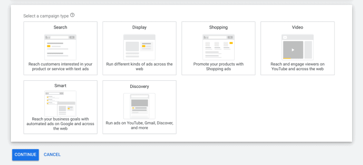363x165 pixels.
Task: Open campaign type help question mark icon
Action: pos(73,15)
